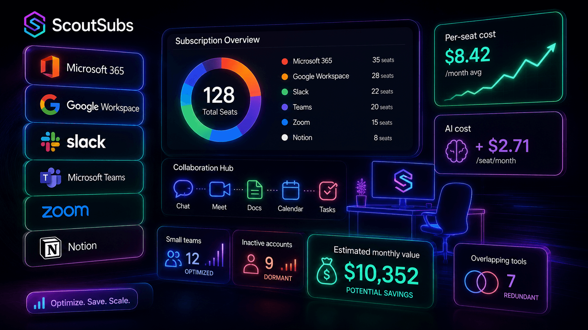This screenshot has height=330, width=588.
Task: Open the Inactive accounts card
Action: (268, 260)
